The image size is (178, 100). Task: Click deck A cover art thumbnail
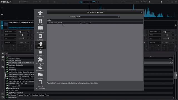click(x=6, y=24)
